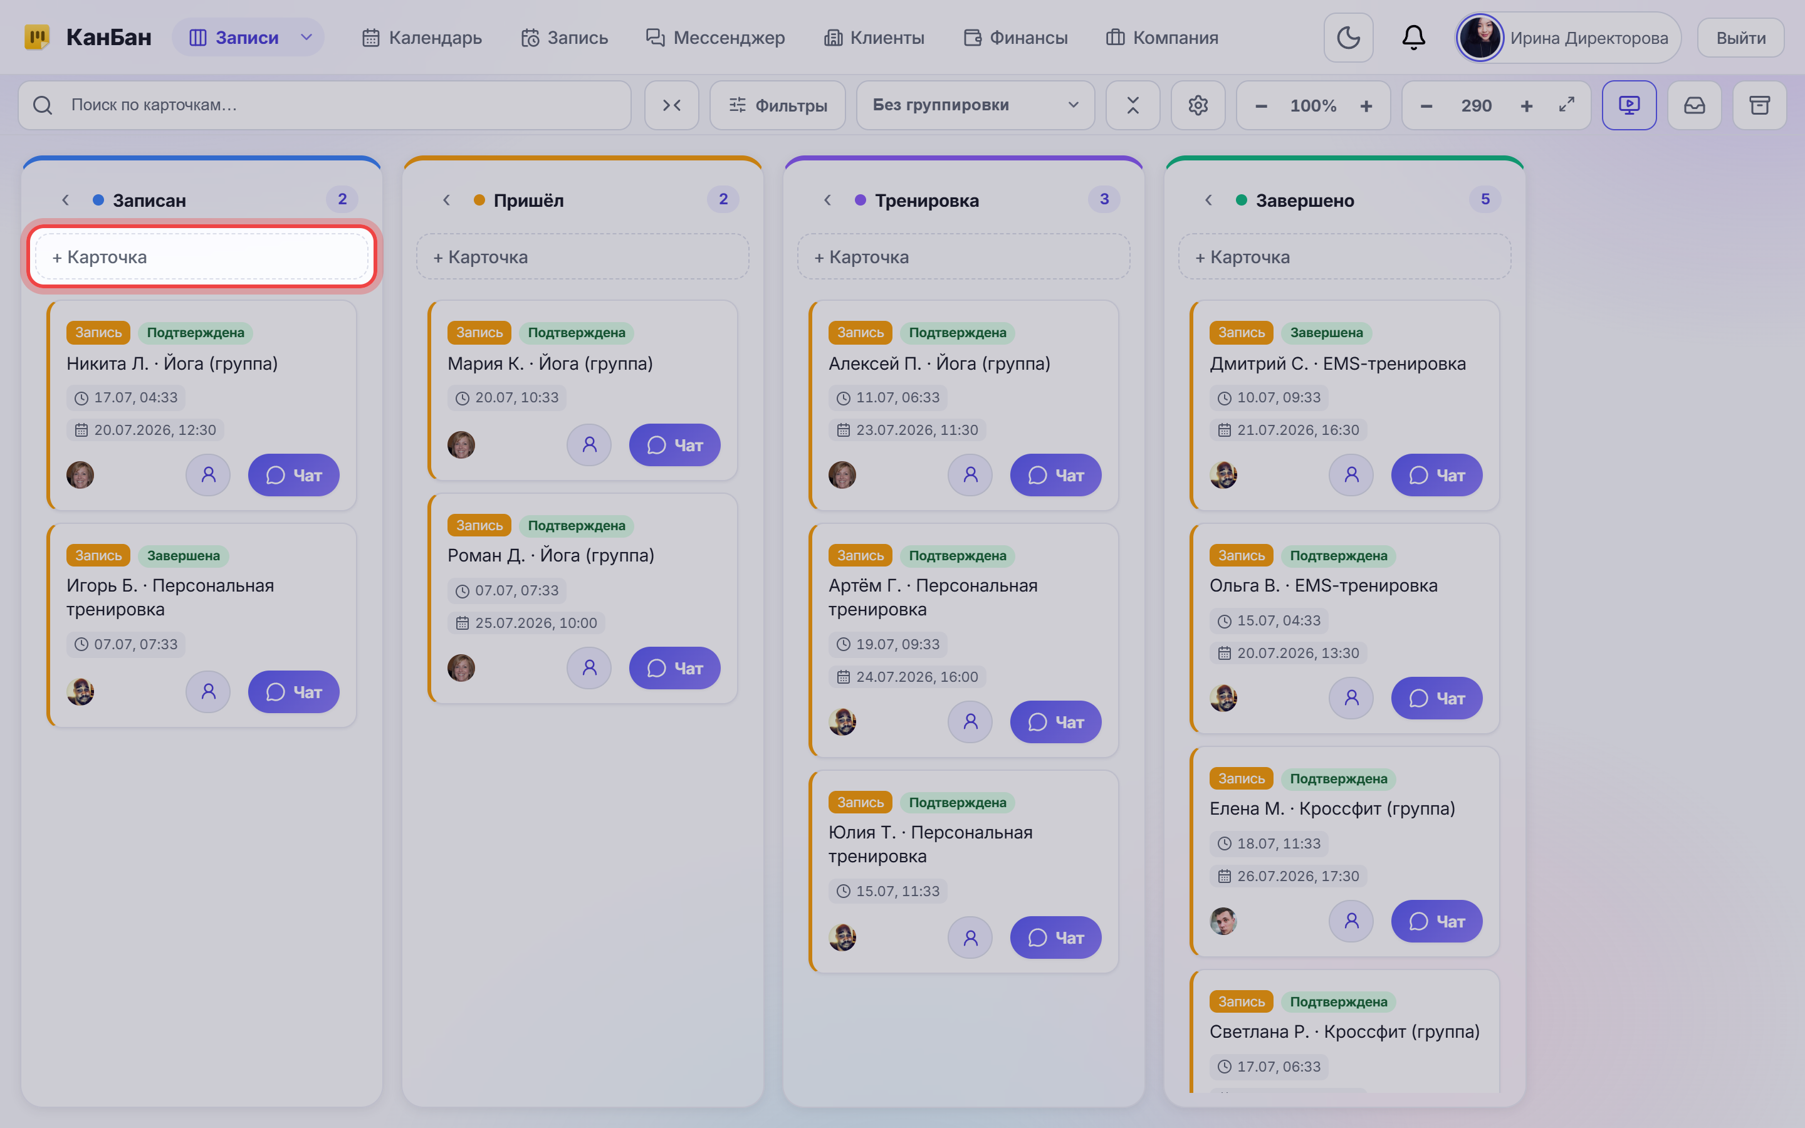Click person icon on Игорь Б. card

(x=208, y=692)
